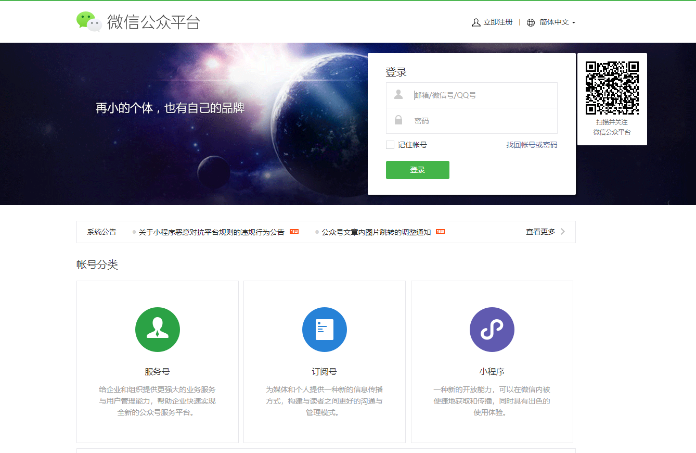
Task: Click the purple 小程序 mini program icon
Action: [492, 329]
